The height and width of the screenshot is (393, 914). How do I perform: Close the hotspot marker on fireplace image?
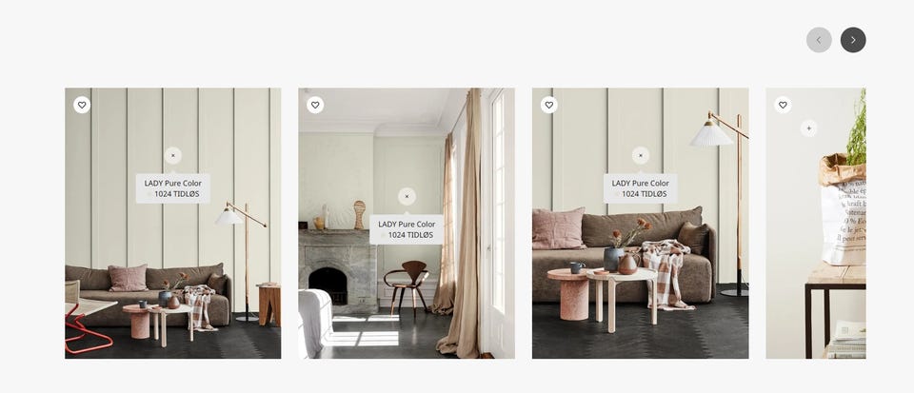pyautogui.click(x=407, y=196)
